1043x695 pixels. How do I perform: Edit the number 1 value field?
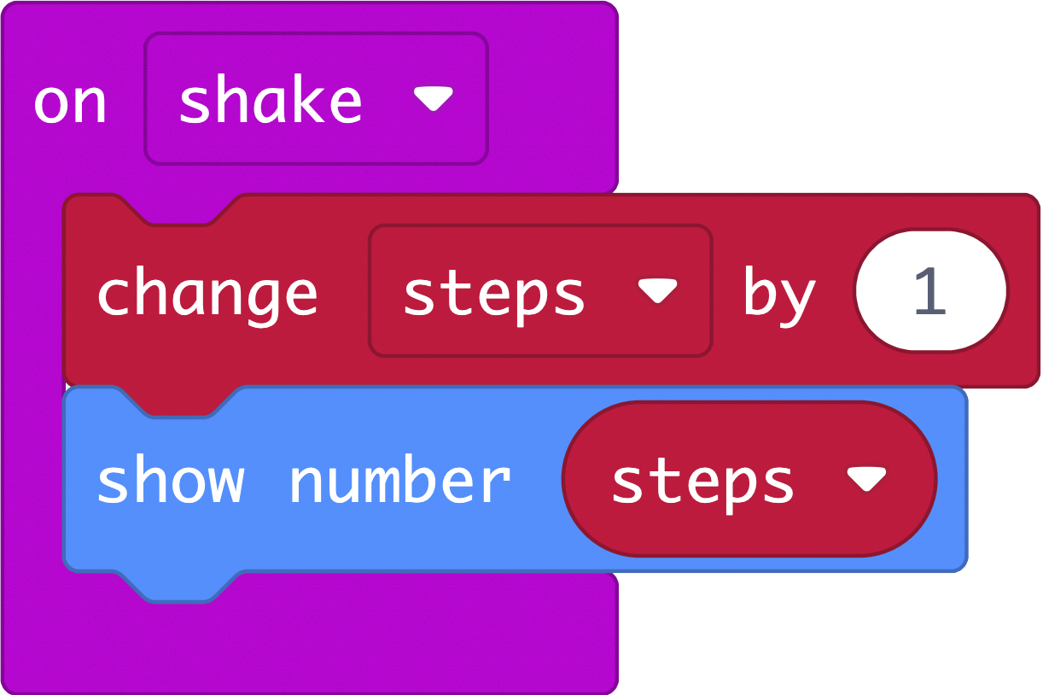(x=930, y=291)
